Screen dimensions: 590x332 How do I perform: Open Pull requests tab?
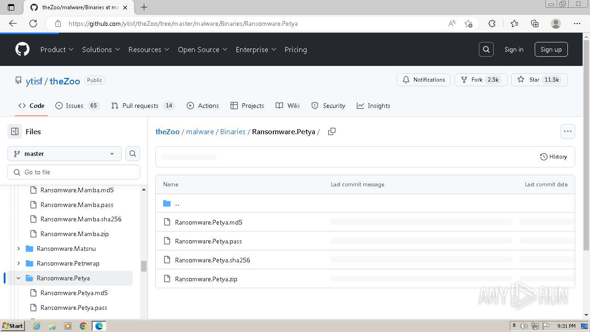[143, 106]
